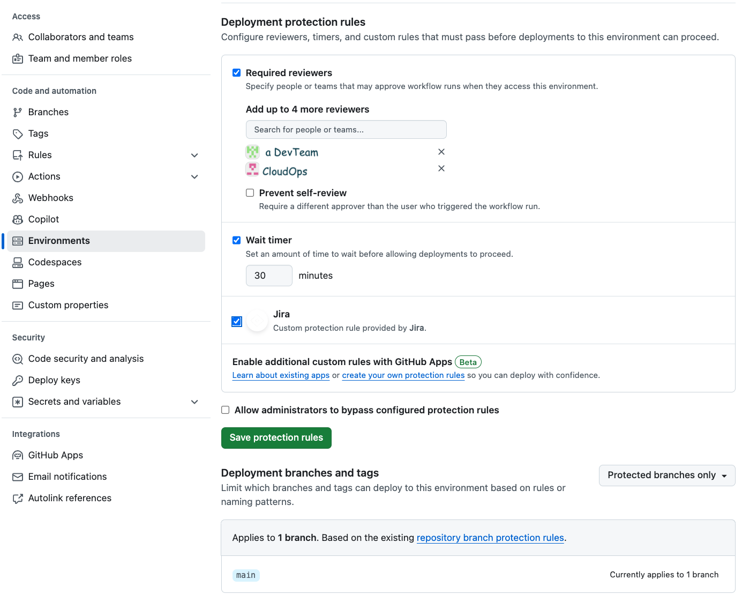This screenshot has height=609, width=742.
Task: Enable the Prevent self-review checkbox
Action: 250,193
